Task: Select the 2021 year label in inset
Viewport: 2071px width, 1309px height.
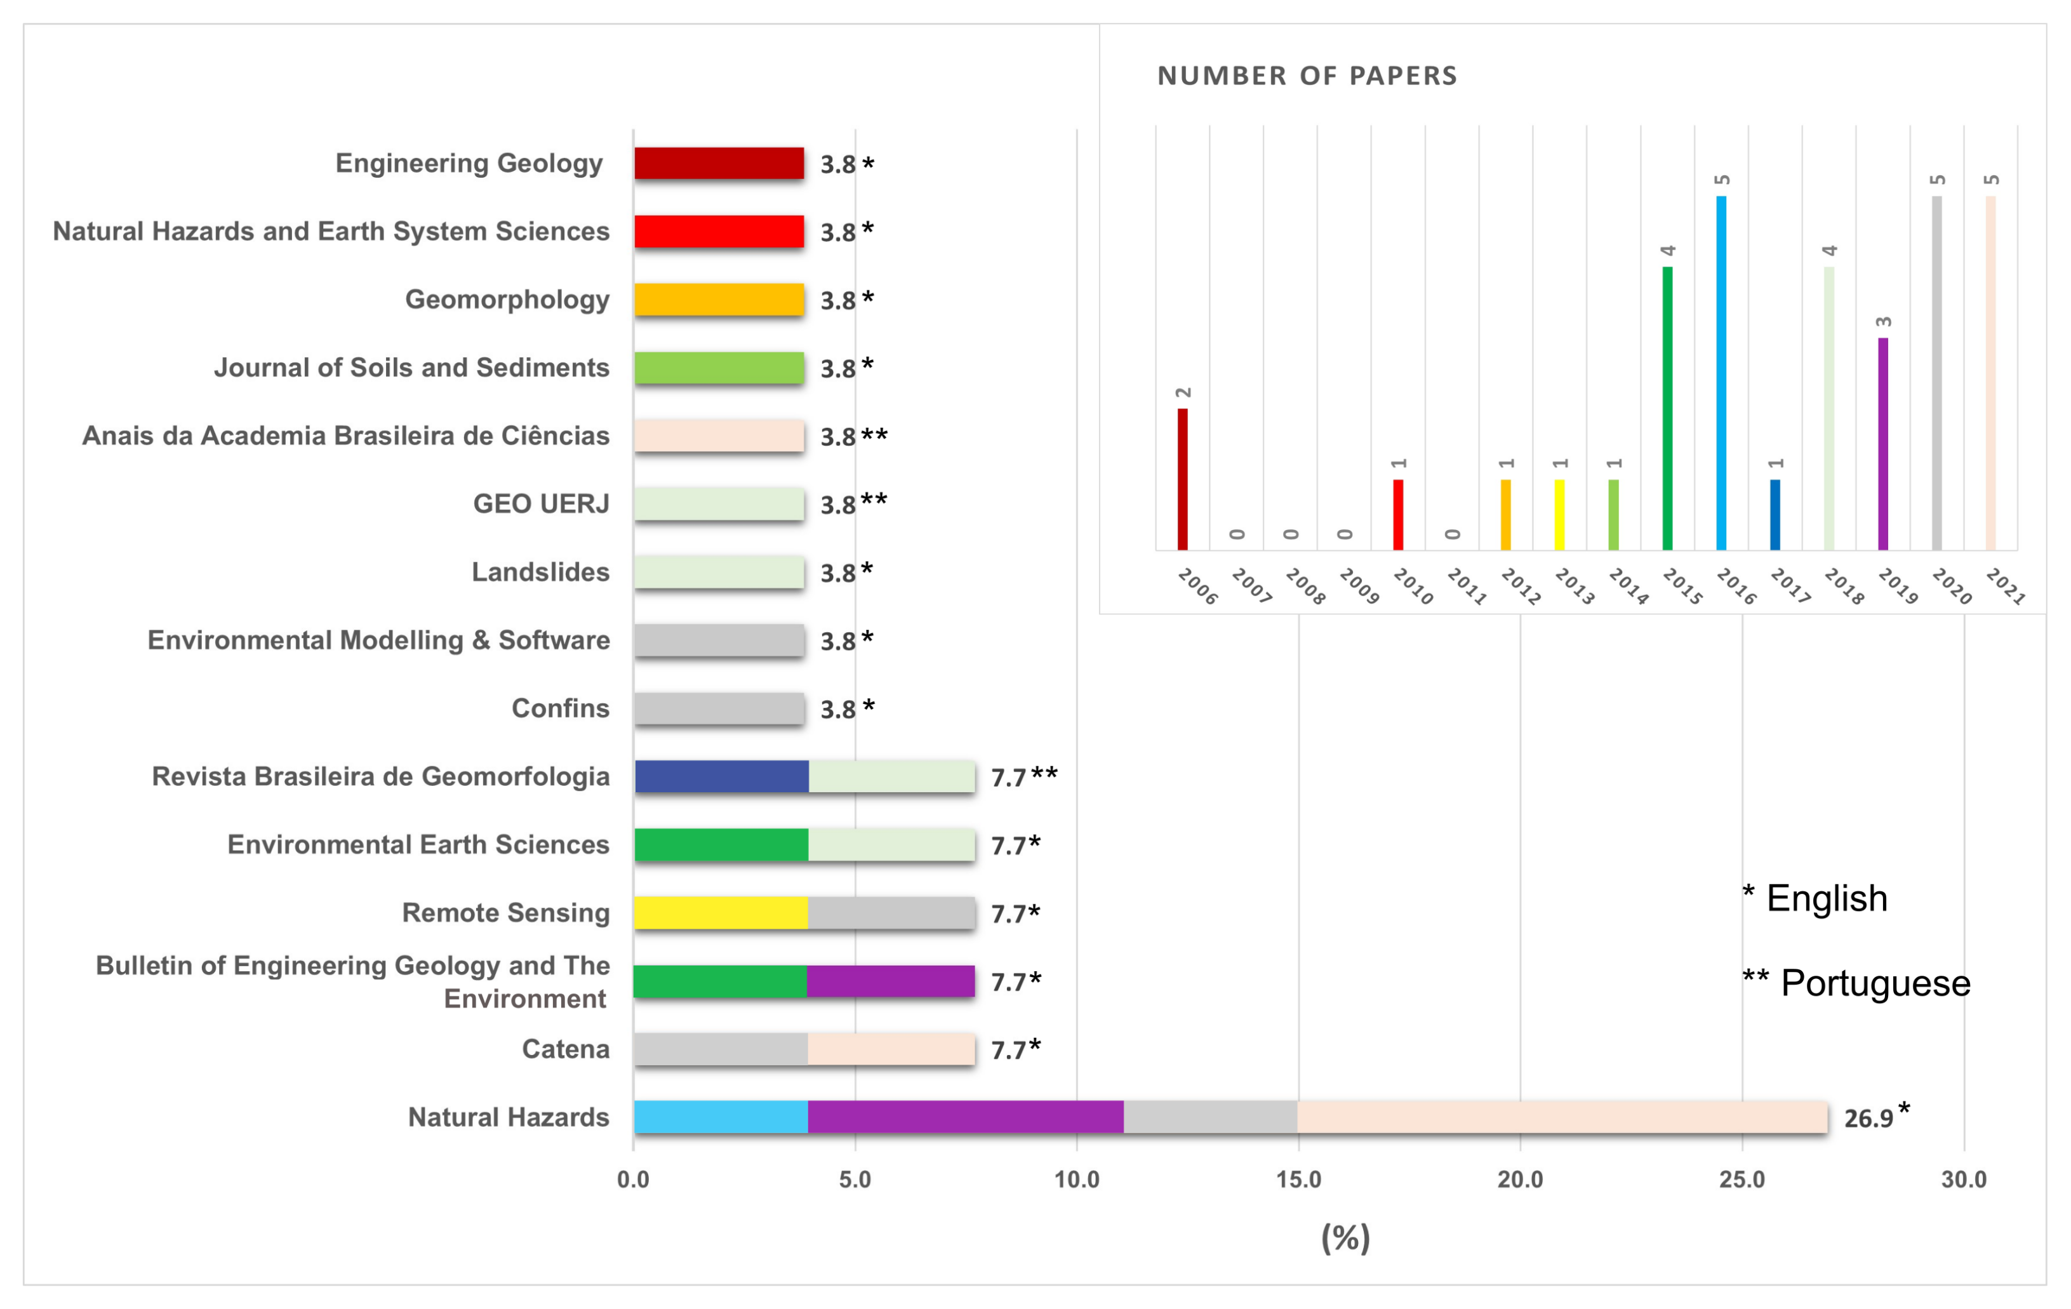Action: (2006, 587)
